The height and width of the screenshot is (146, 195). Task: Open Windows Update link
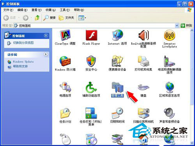(x=23, y=62)
